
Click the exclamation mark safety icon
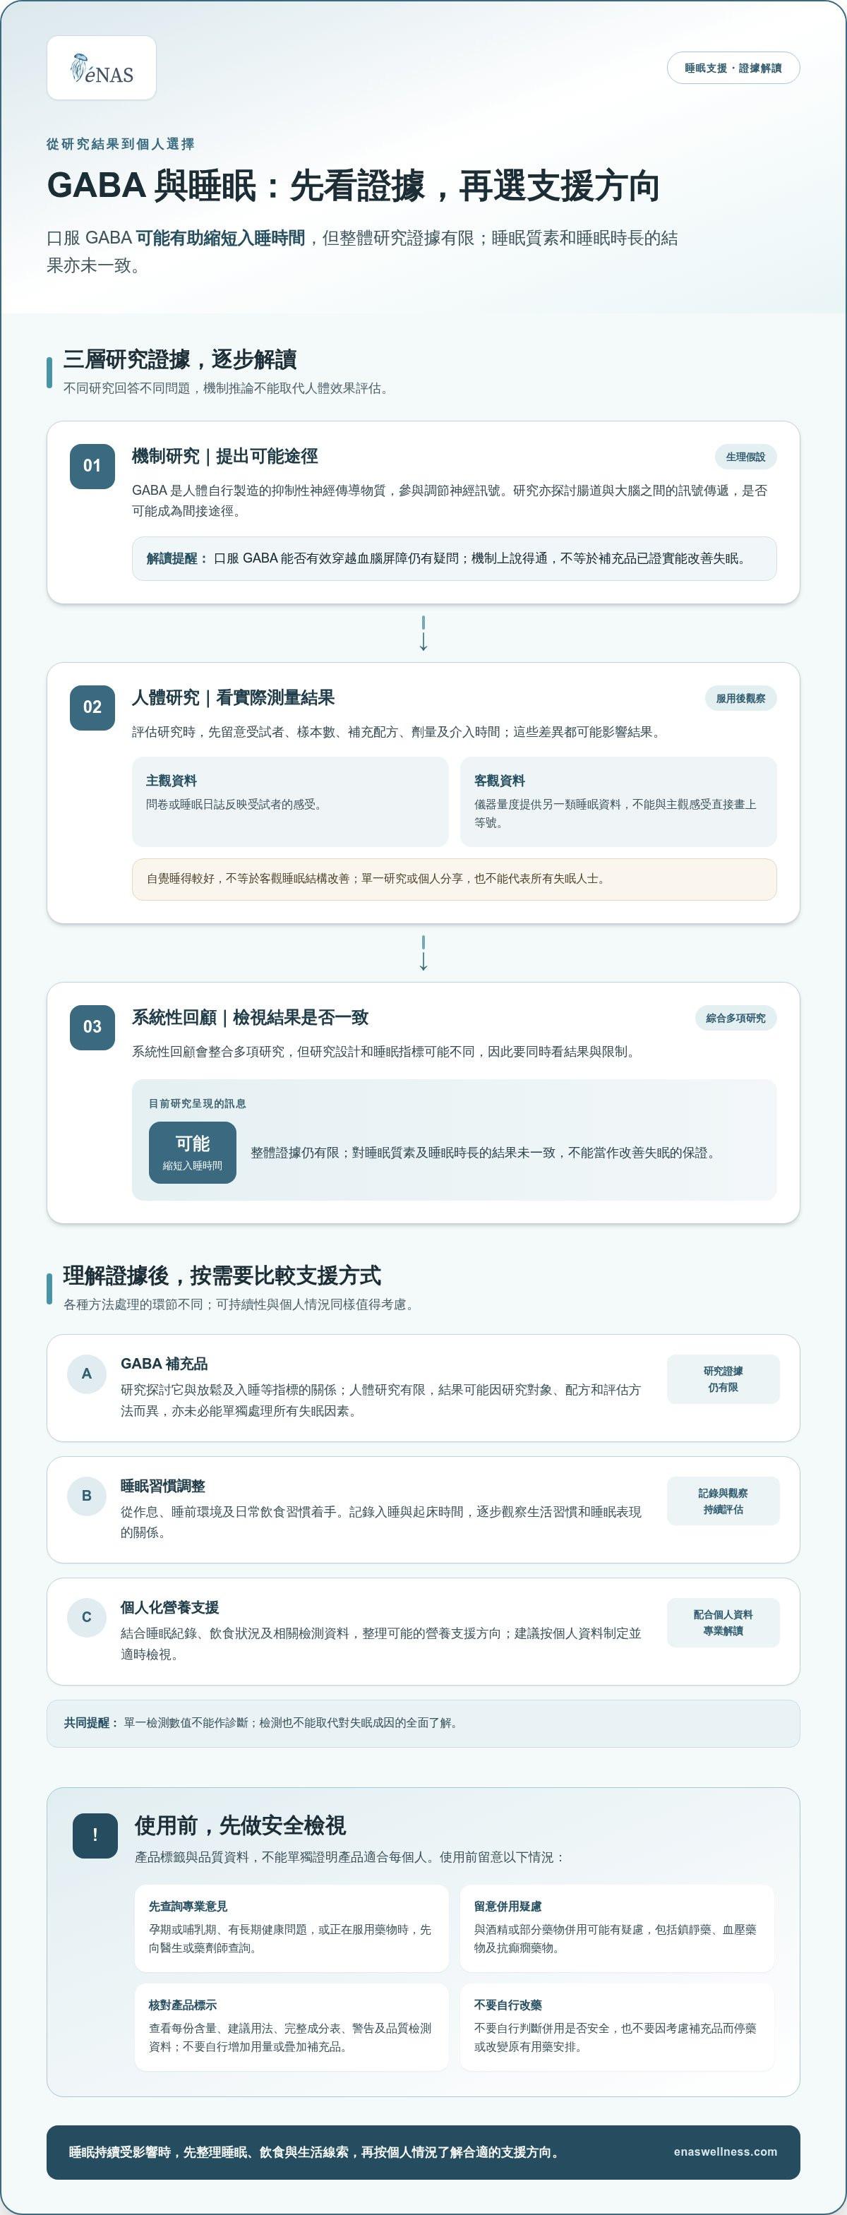pyautogui.click(x=95, y=1836)
